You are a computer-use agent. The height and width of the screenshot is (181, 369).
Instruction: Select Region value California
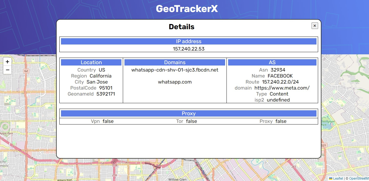coord(101,76)
